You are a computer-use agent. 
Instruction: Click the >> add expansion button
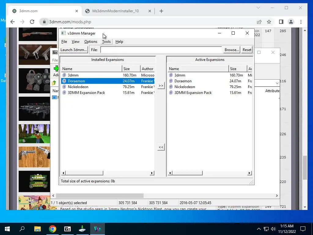[x=161, y=86]
